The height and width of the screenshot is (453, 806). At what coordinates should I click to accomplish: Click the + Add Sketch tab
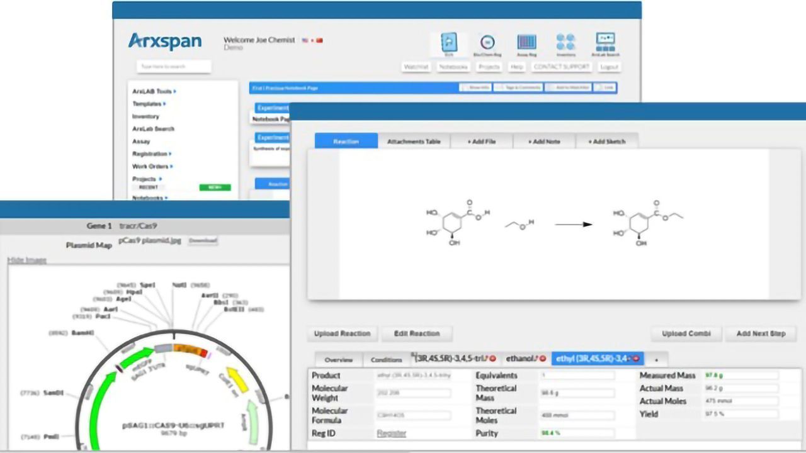click(607, 141)
